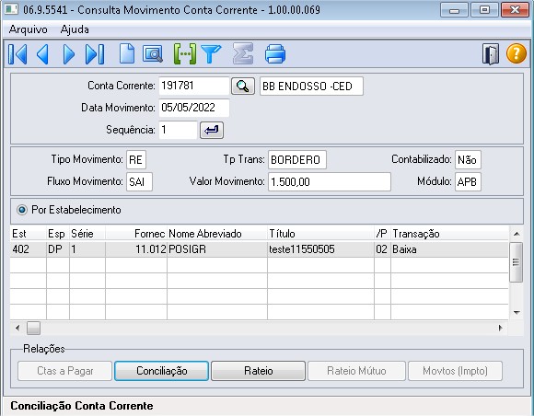Open the Arquivo menu
This screenshot has width=534, height=416.
(x=28, y=29)
